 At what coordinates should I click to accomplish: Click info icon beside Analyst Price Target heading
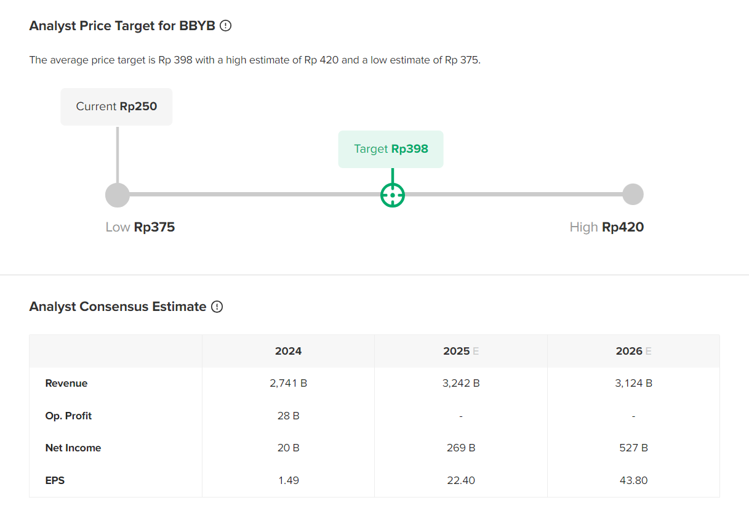(x=226, y=26)
